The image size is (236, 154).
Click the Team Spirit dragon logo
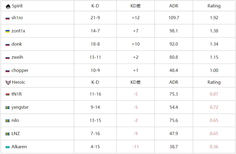[8, 6]
